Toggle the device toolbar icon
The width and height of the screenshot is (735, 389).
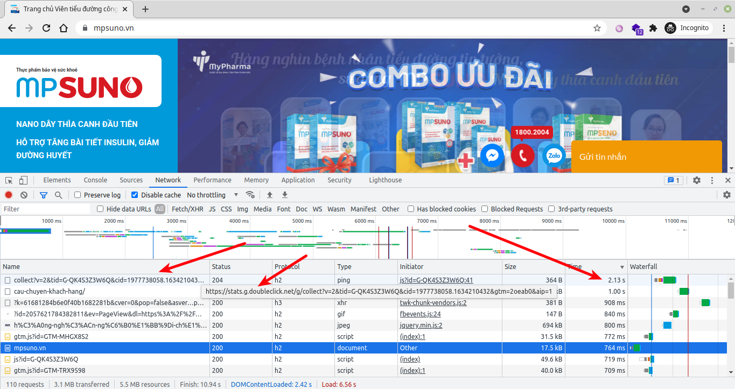(x=23, y=180)
